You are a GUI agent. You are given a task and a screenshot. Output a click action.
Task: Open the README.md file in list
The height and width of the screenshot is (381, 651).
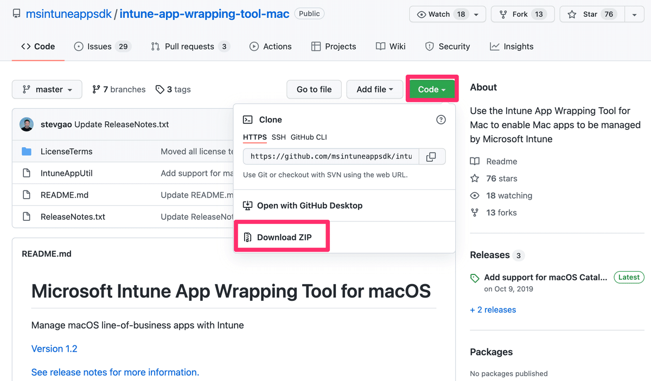65,195
